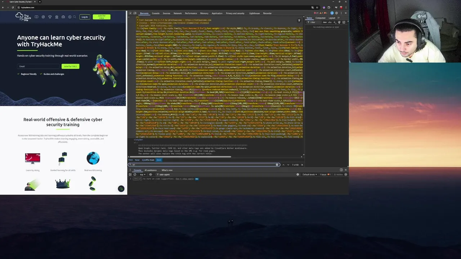Click the red error count badge in DevTools
This screenshot has width=461, height=259.
coord(317,13)
